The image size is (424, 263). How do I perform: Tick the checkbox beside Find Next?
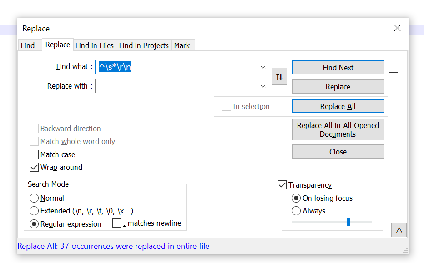[394, 68]
